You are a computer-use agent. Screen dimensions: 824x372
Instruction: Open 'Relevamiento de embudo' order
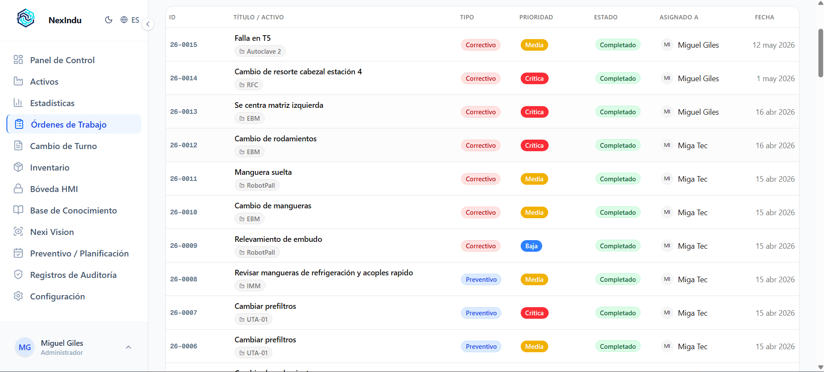coord(278,239)
